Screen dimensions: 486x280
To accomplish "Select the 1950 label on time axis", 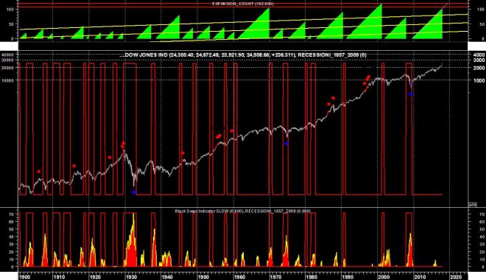I will (x=203, y=277).
